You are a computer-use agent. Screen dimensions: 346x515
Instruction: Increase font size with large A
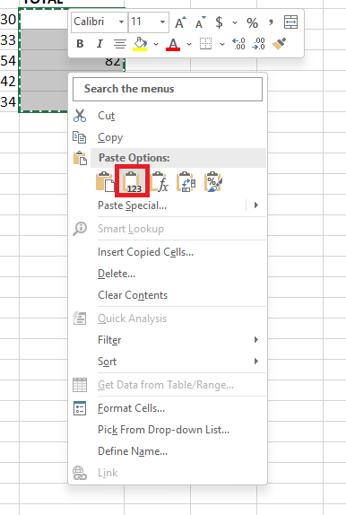(x=180, y=22)
